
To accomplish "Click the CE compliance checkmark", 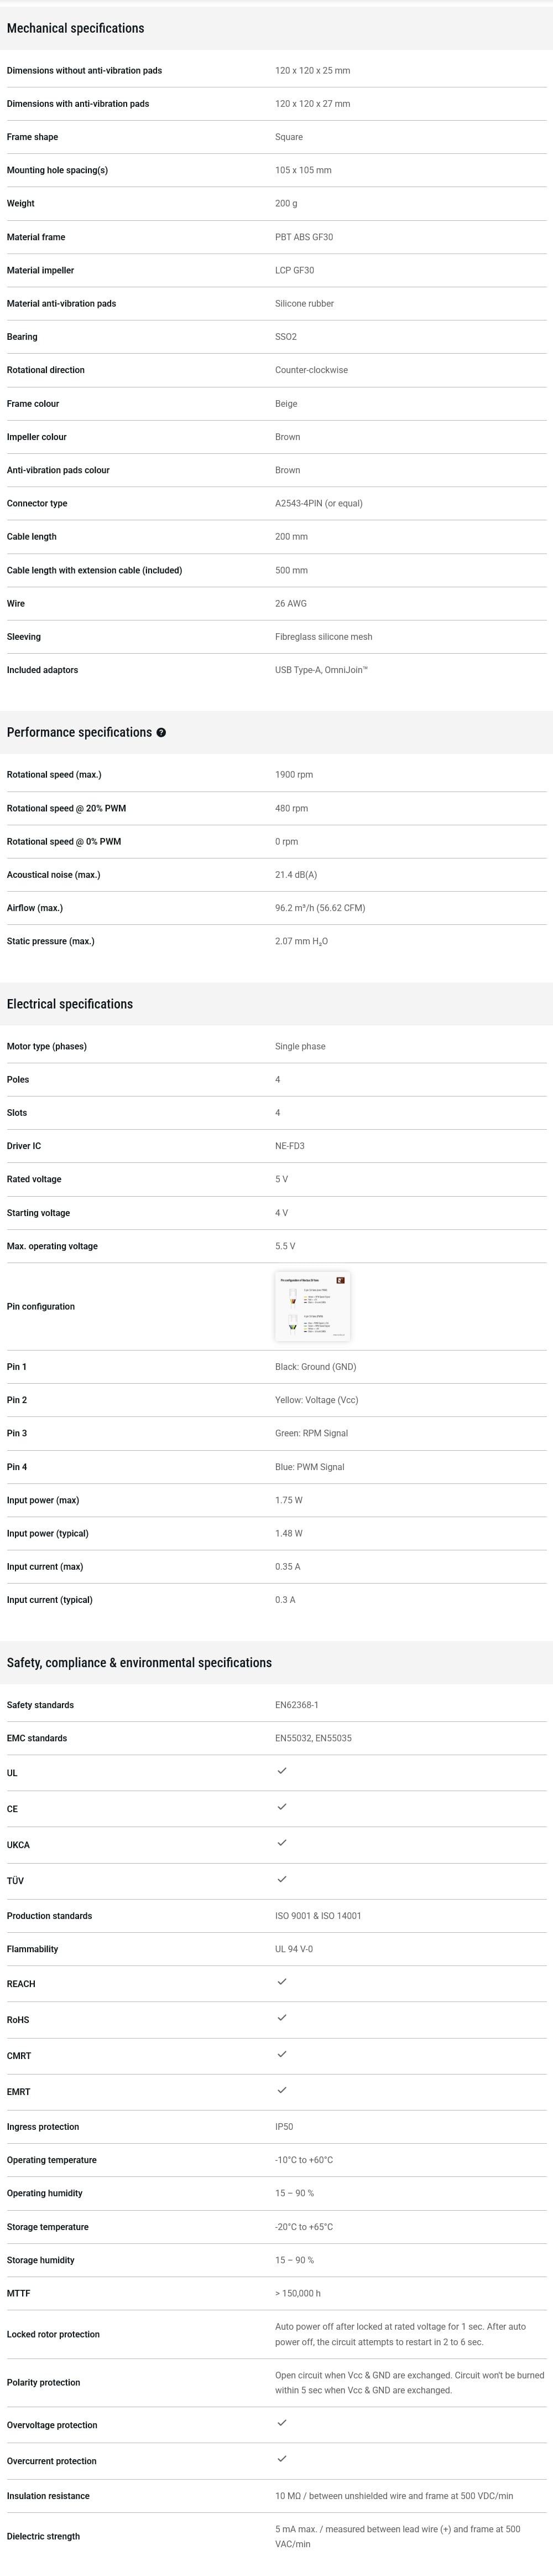I will coord(281,1807).
